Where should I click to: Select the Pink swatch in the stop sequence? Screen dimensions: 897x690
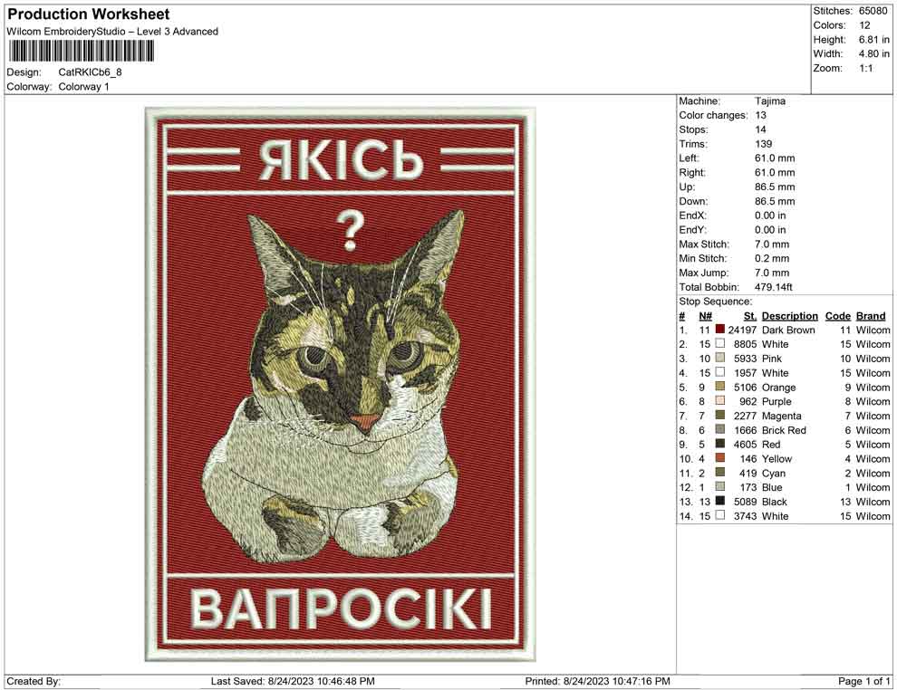tap(719, 359)
